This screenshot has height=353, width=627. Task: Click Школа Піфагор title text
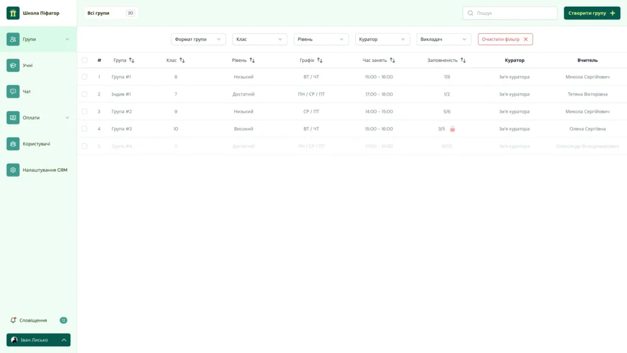pos(41,13)
